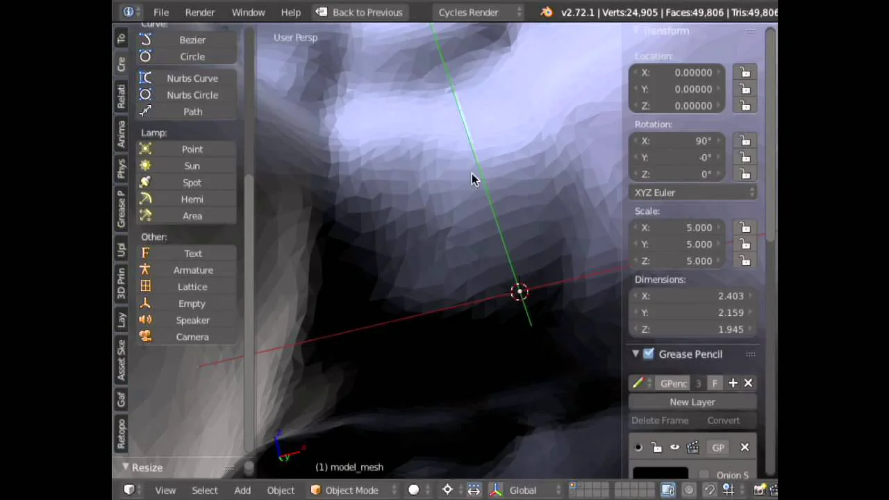Image resolution: width=889 pixels, height=500 pixels.
Task: Open the XYZ Euler rotation mode dropdown
Action: (694, 192)
